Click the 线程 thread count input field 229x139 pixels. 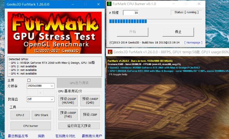tap(130, 13)
